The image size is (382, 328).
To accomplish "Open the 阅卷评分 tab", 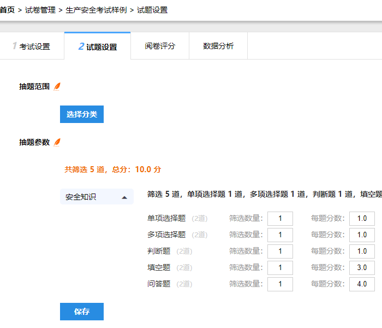I will coord(160,46).
